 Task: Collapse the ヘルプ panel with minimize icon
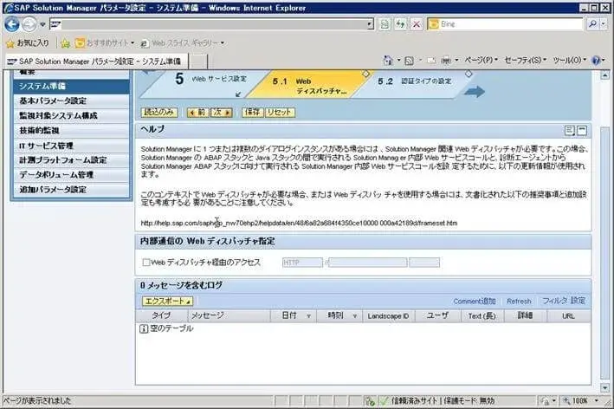(582, 131)
